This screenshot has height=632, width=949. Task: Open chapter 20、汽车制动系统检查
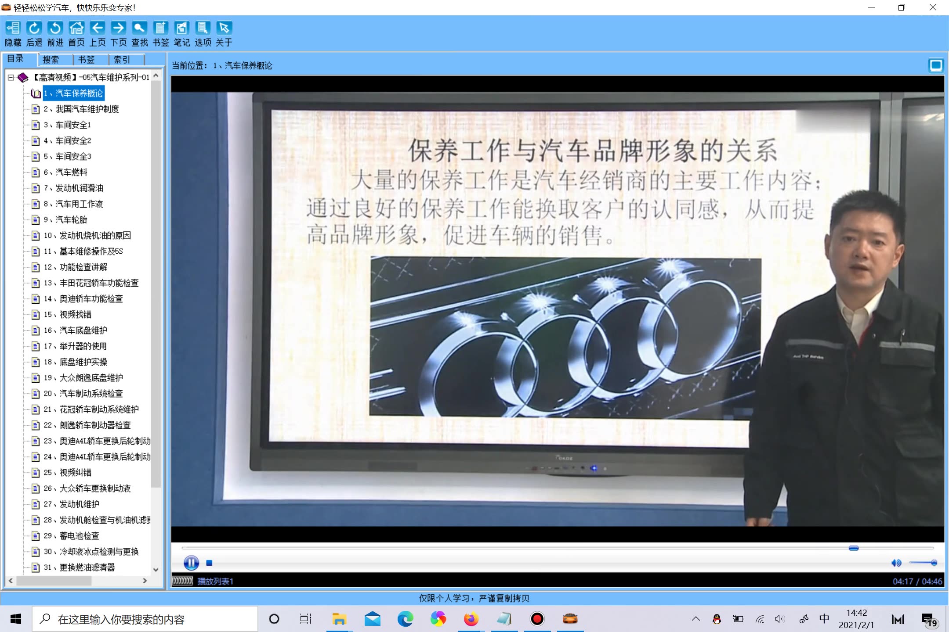click(83, 394)
